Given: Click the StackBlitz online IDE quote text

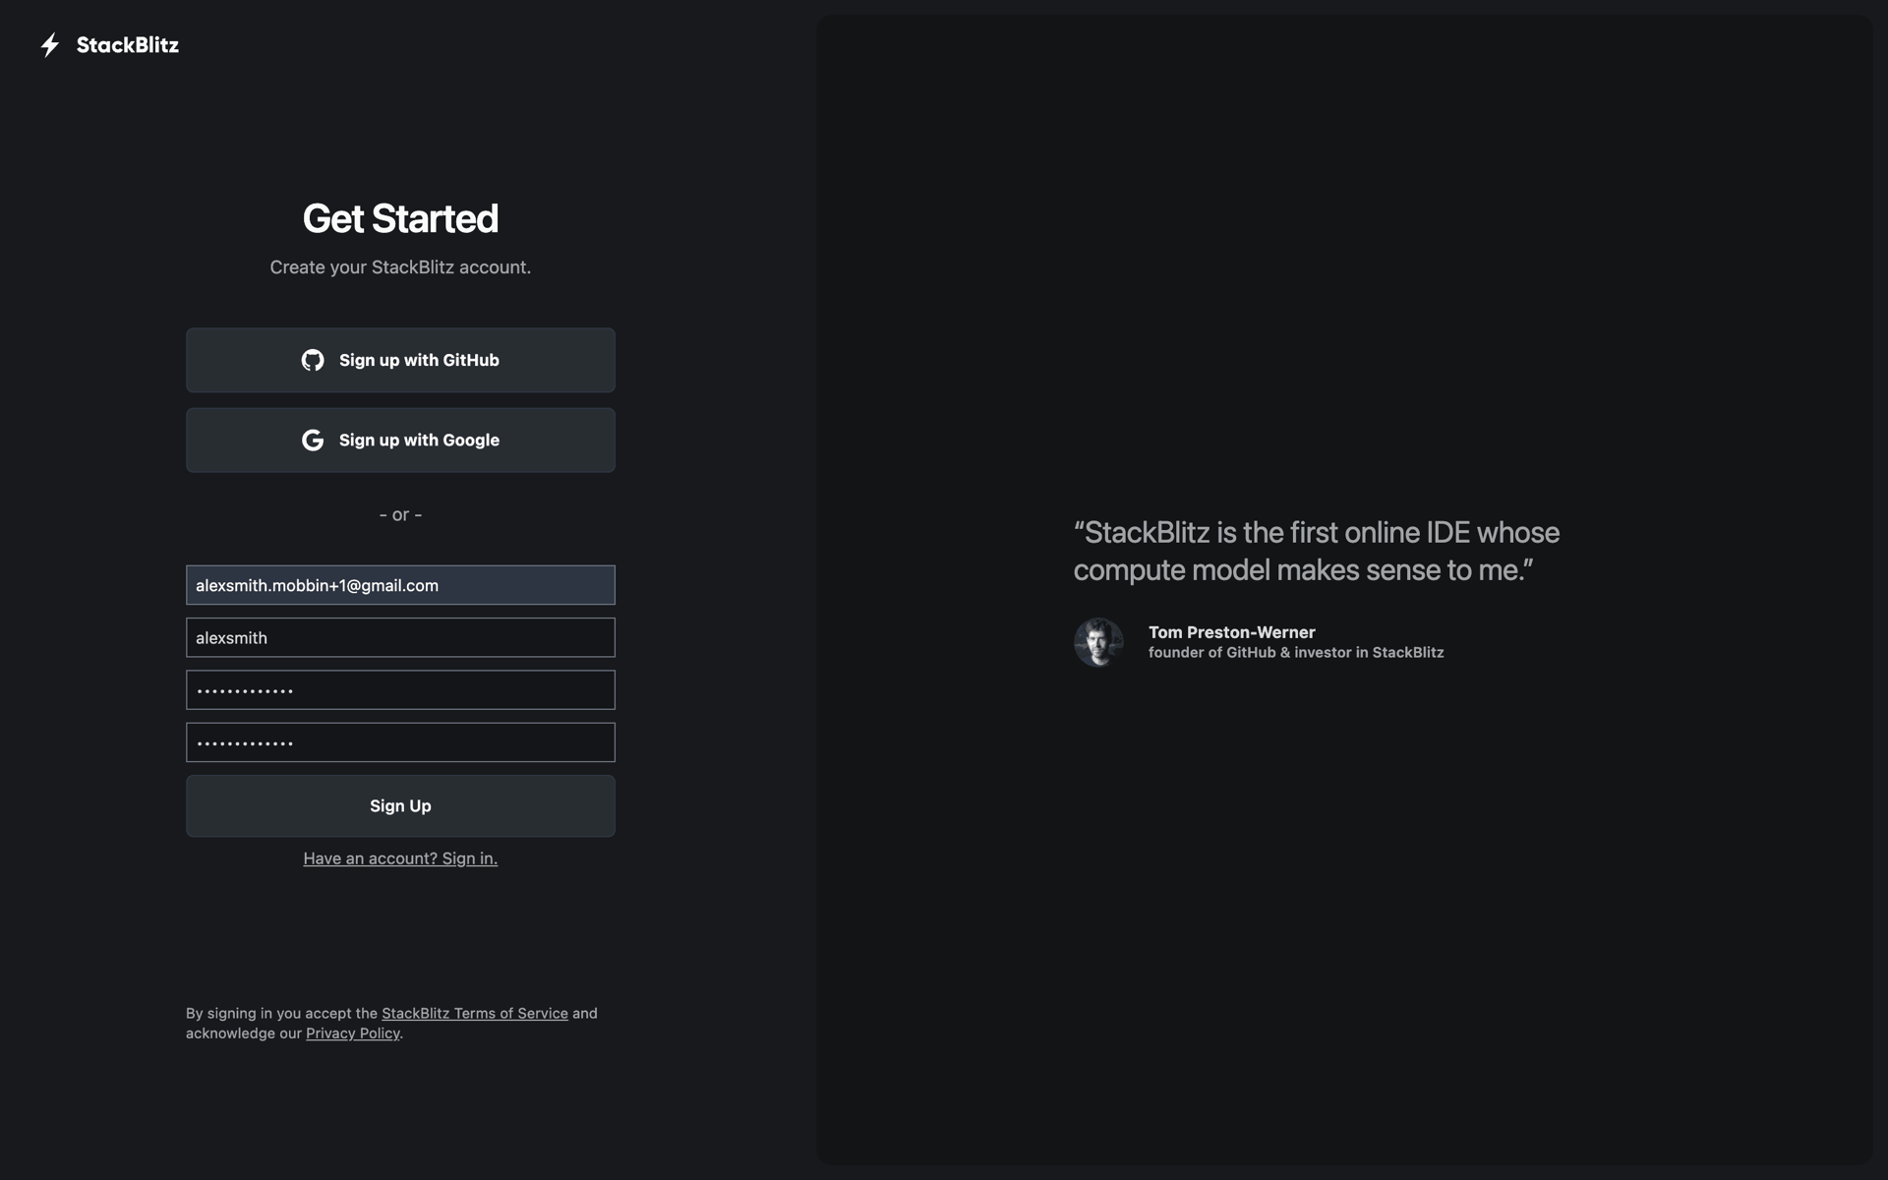Looking at the screenshot, I should point(1317,551).
